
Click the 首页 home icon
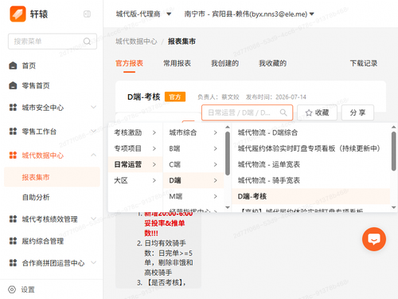[x=13, y=65]
